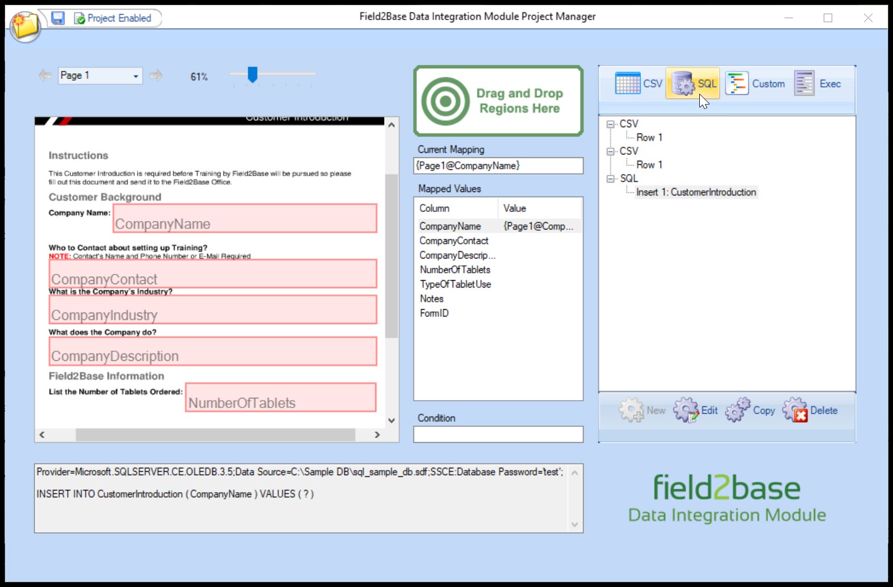Image resolution: width=893 pixels, height=587 pixels.
Task: Select Row 1 under the second CSV
Action: point(649,165)
